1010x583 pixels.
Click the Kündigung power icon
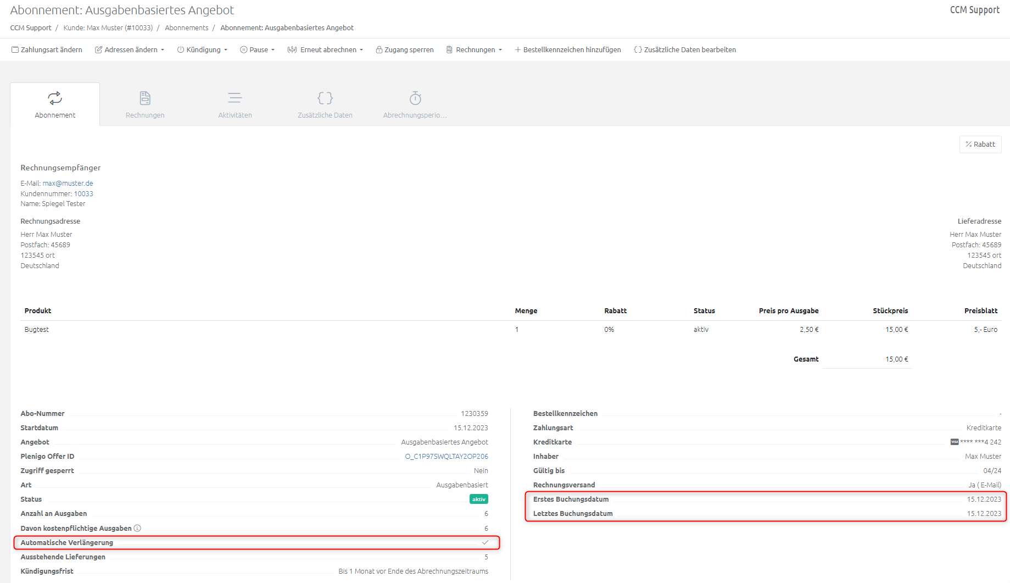coord(180,49)
